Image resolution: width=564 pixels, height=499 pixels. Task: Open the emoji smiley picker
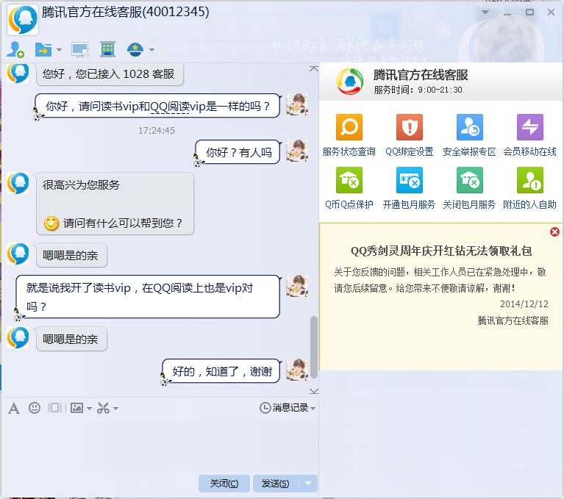point(35,408)
